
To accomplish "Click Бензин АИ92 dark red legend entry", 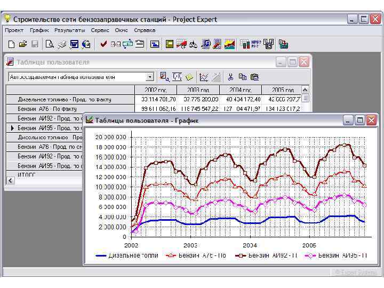I will (266, 255).
